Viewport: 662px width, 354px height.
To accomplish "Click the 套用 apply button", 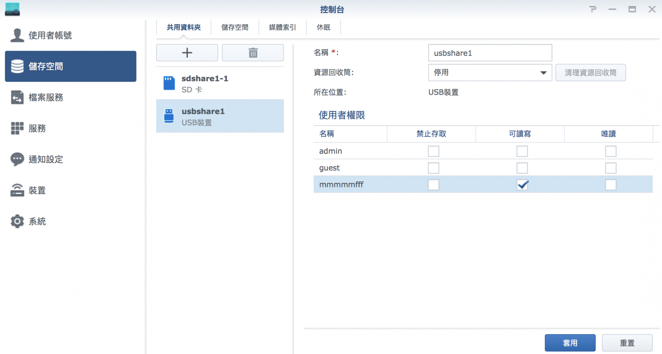I will (570, 343).
